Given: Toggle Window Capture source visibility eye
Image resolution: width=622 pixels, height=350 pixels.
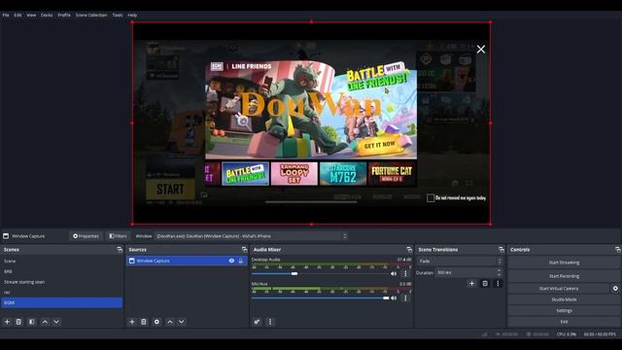Looking at the screenshot, I should [231, 261].
